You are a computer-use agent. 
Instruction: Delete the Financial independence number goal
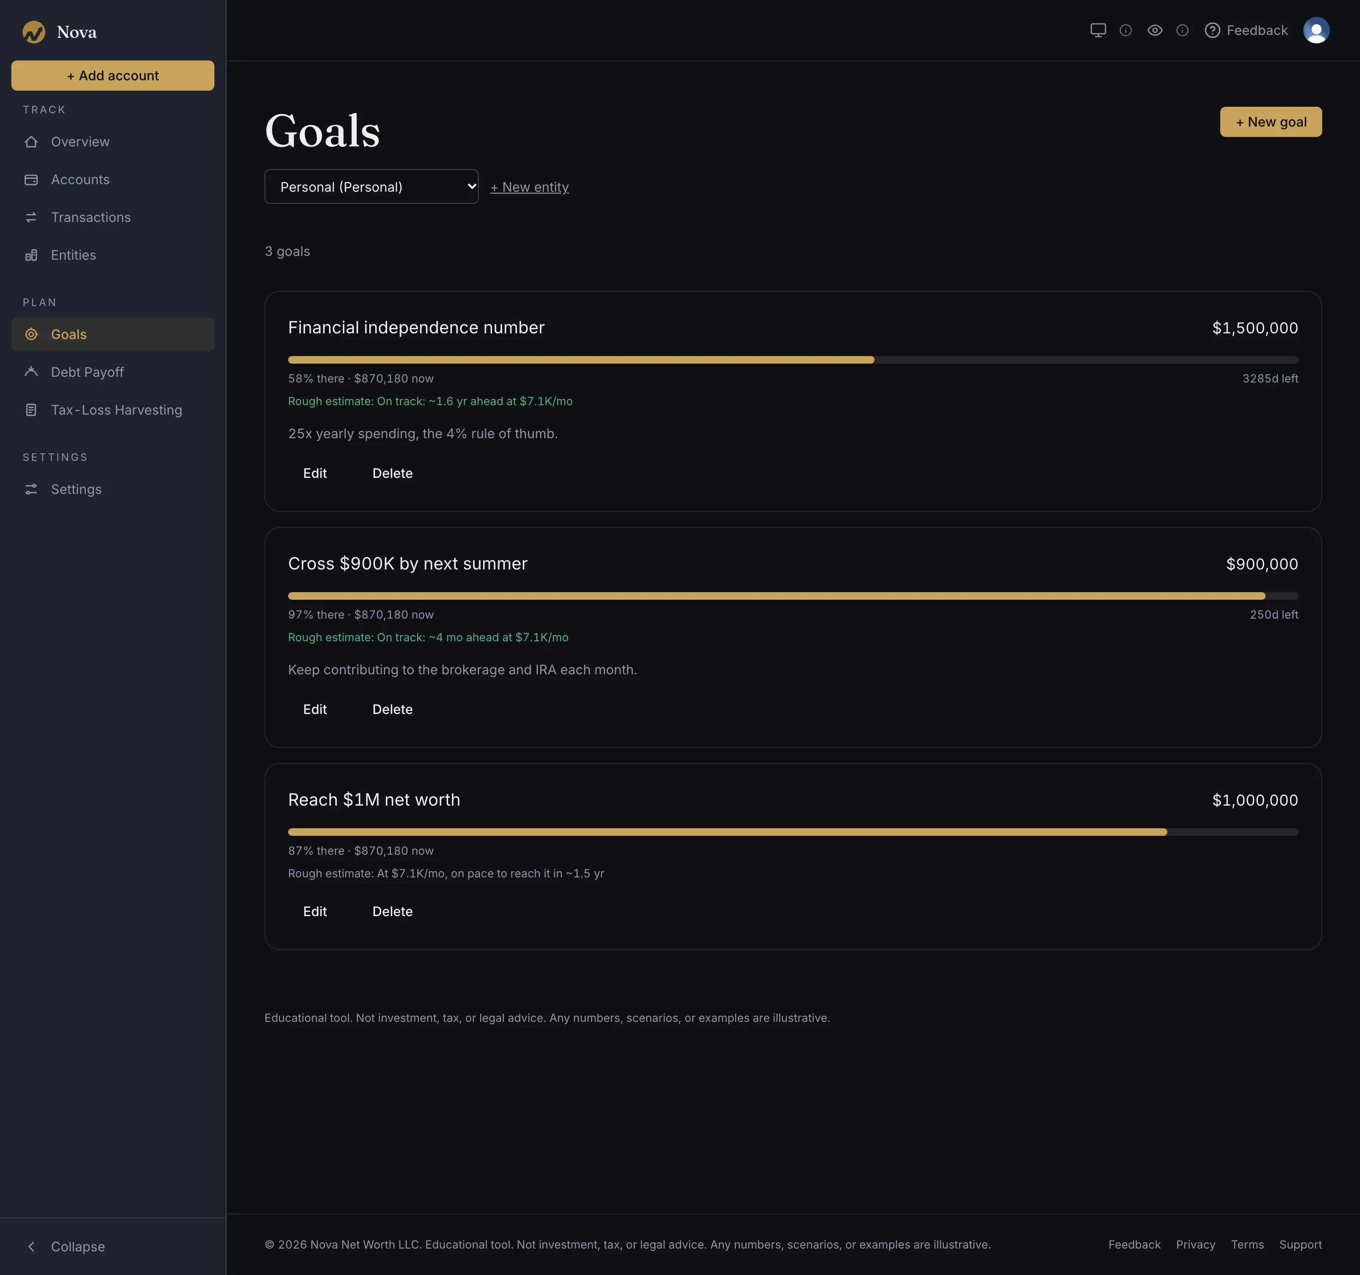[x=393, y=473]
